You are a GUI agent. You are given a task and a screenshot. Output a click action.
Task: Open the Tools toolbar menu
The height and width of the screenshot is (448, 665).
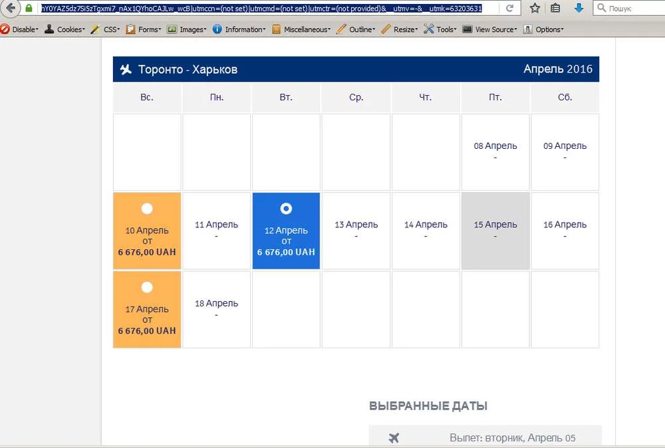(x=441, y=29)
